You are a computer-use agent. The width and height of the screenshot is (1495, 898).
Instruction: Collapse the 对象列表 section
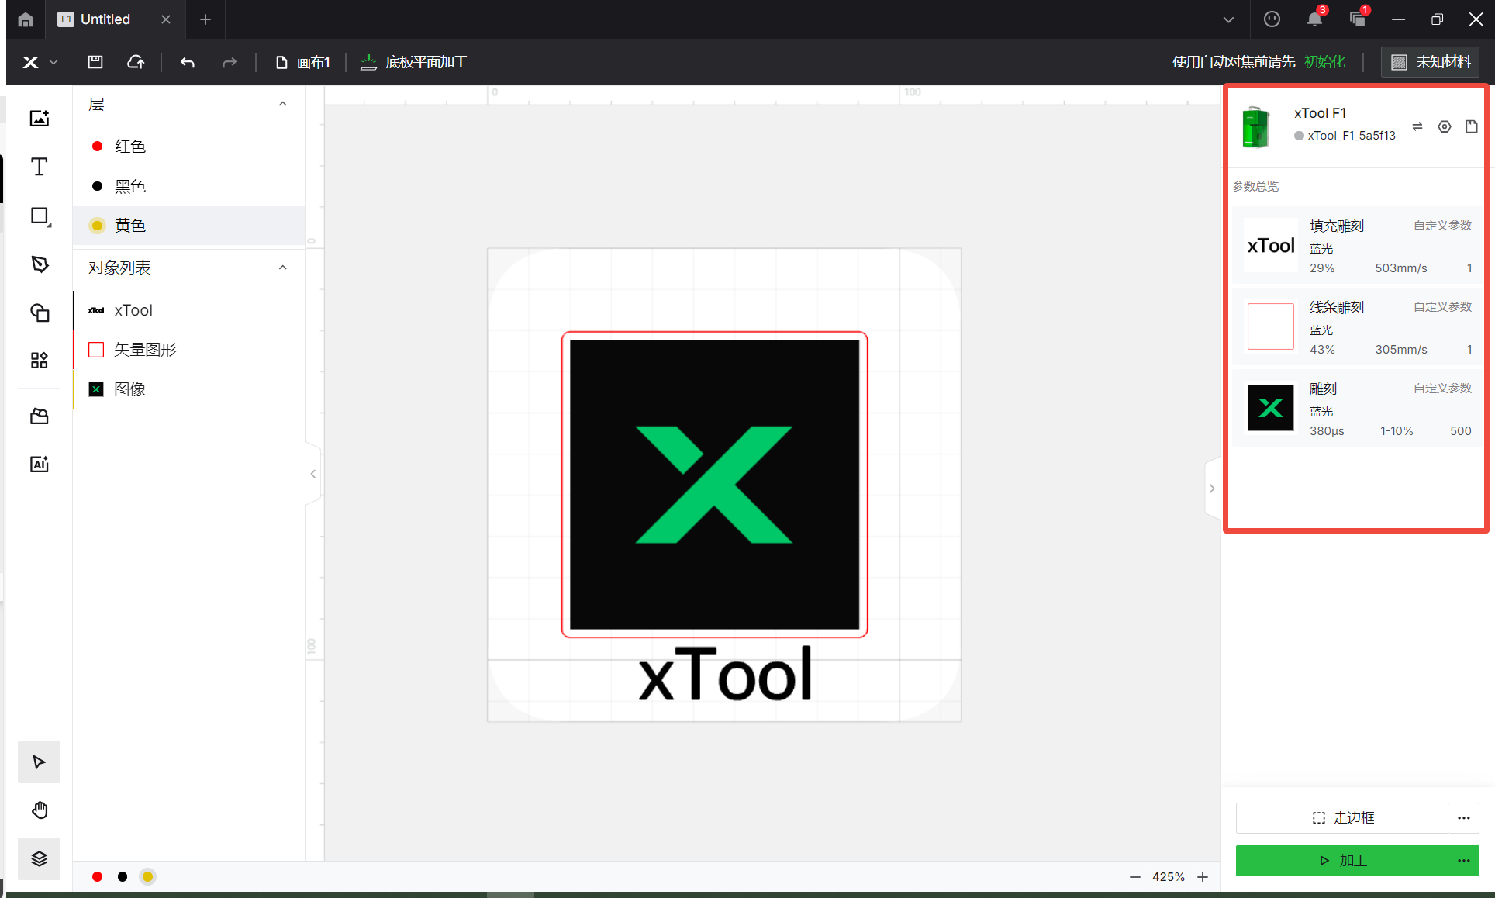tap(283, 268)
